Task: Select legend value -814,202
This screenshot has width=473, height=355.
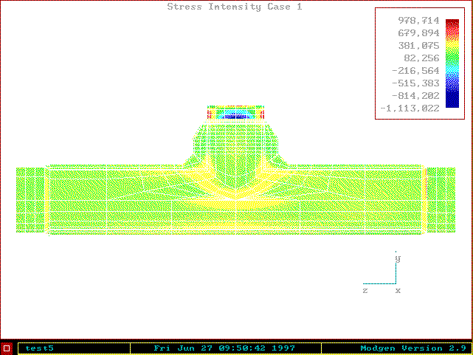Action: tap(415, 96)
